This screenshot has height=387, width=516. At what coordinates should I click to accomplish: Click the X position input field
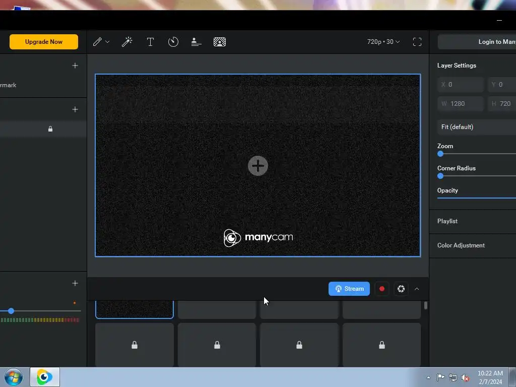pos(461,85)
